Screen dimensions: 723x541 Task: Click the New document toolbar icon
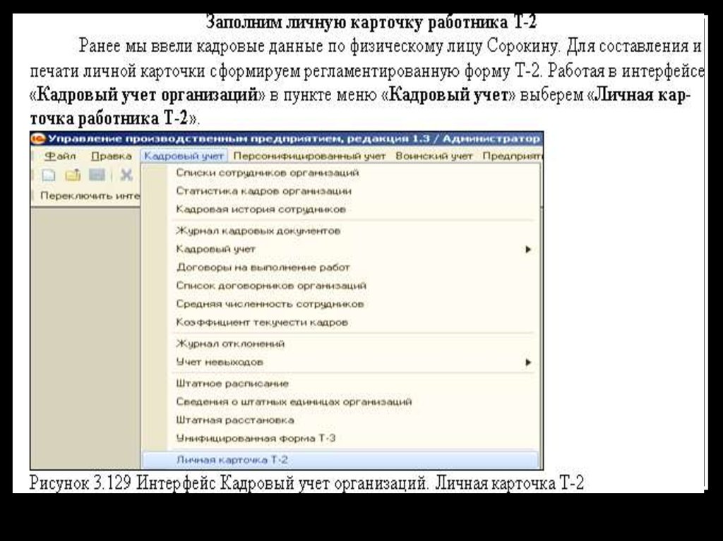click(x=49, y=175)
